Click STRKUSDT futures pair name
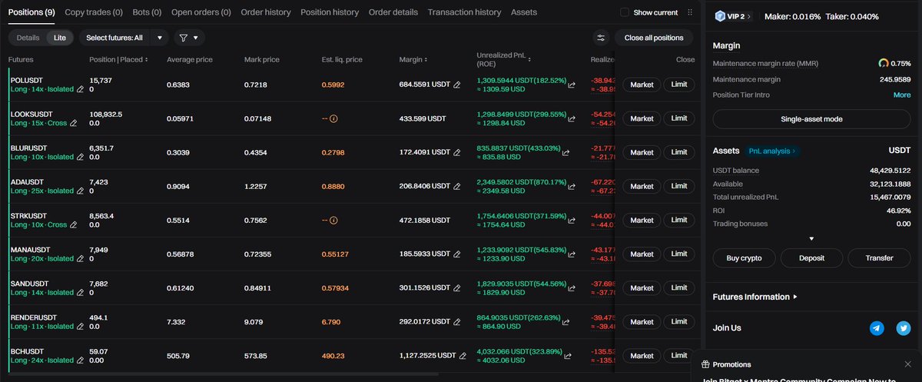 [28, 216]
